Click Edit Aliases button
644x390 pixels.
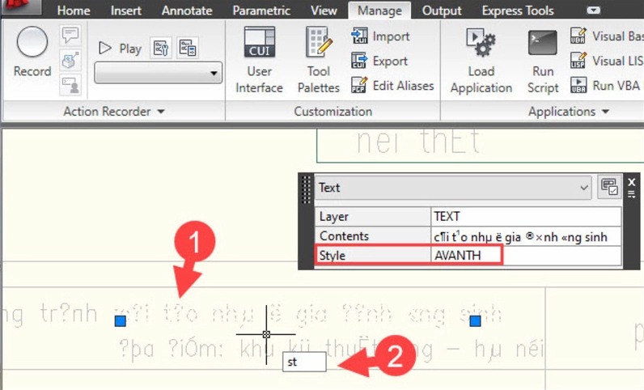pos(392,86)
